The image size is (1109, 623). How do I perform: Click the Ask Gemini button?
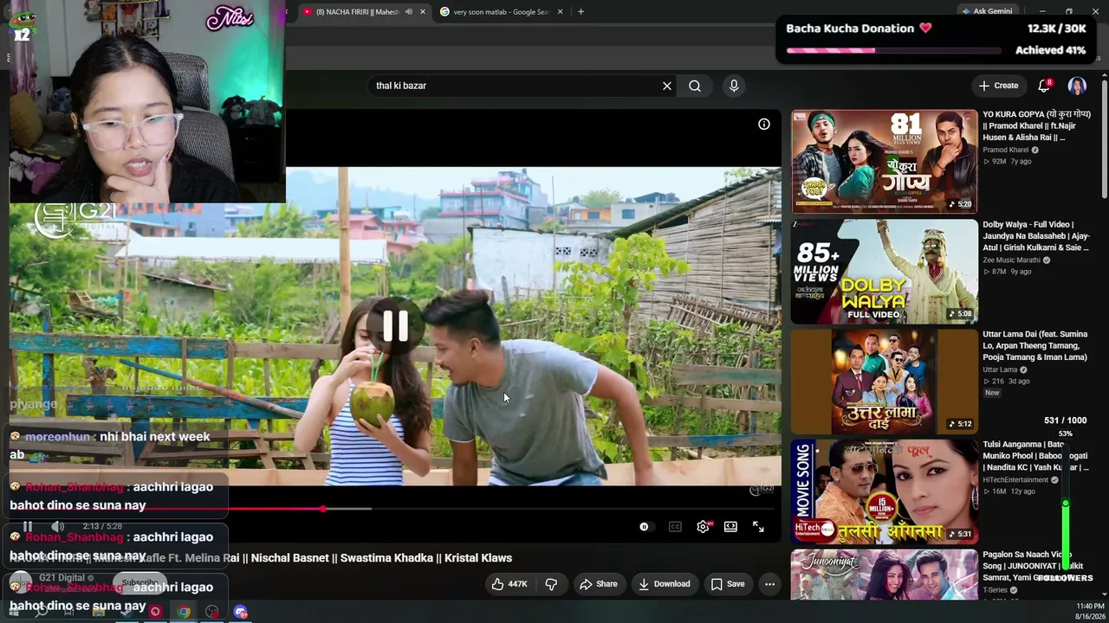pyautogui.click(x=987, y=11)
